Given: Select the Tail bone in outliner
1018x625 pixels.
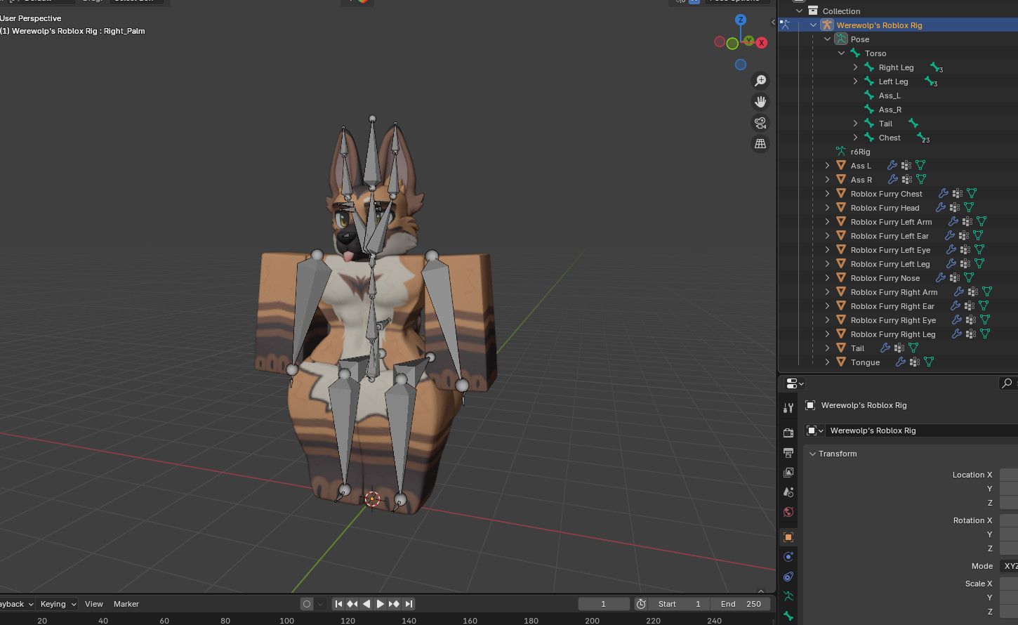Looking at the screenshot, I should click(885, 124).
